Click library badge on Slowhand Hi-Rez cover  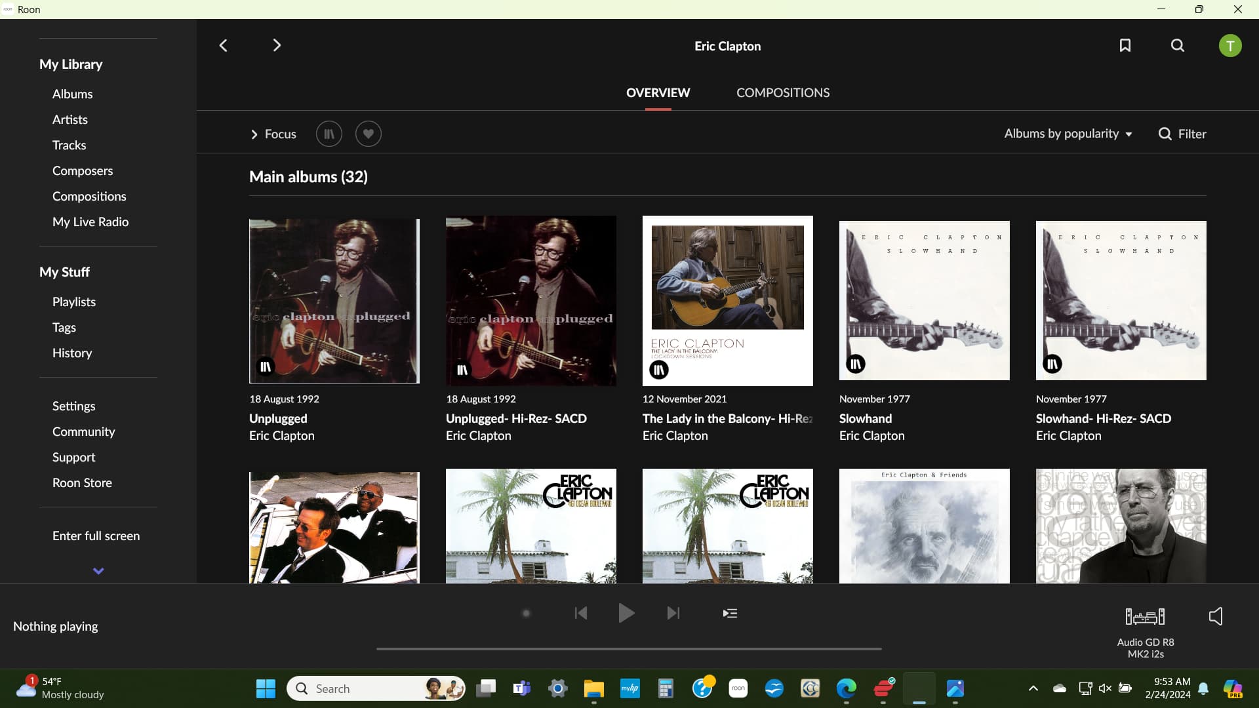point(1052,364)
